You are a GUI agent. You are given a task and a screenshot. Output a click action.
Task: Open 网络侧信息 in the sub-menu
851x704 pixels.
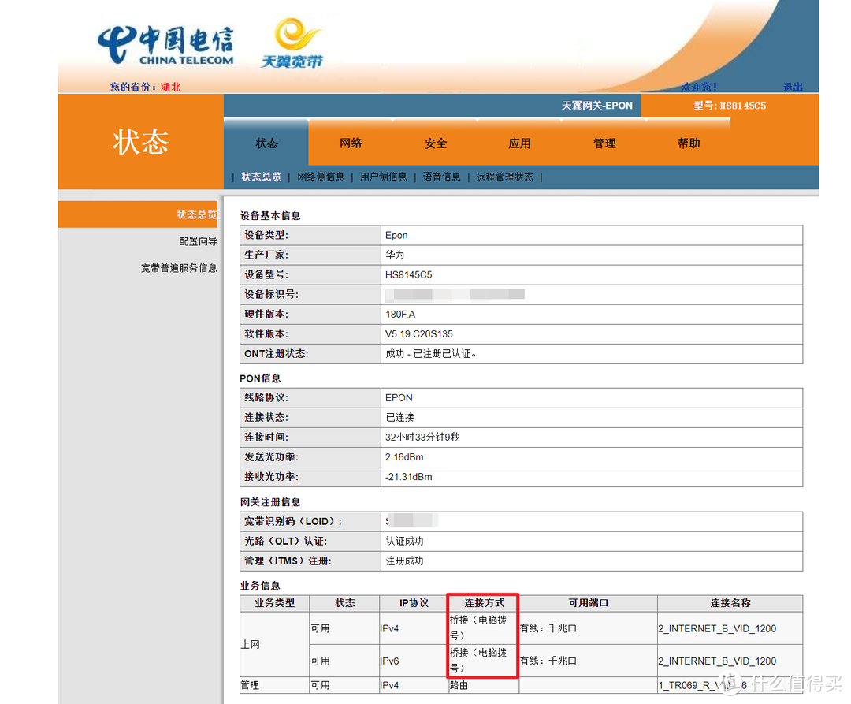(321, 177)
